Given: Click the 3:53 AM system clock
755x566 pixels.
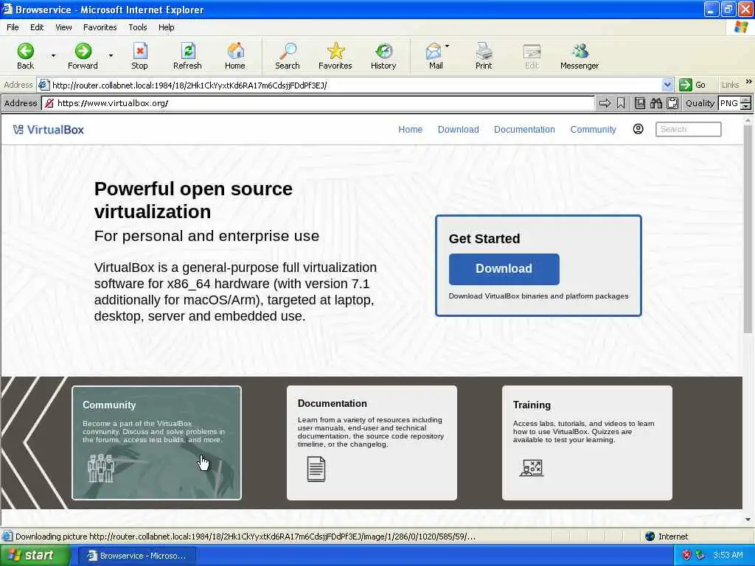Looking at the screenshot, I should [728, 556].
